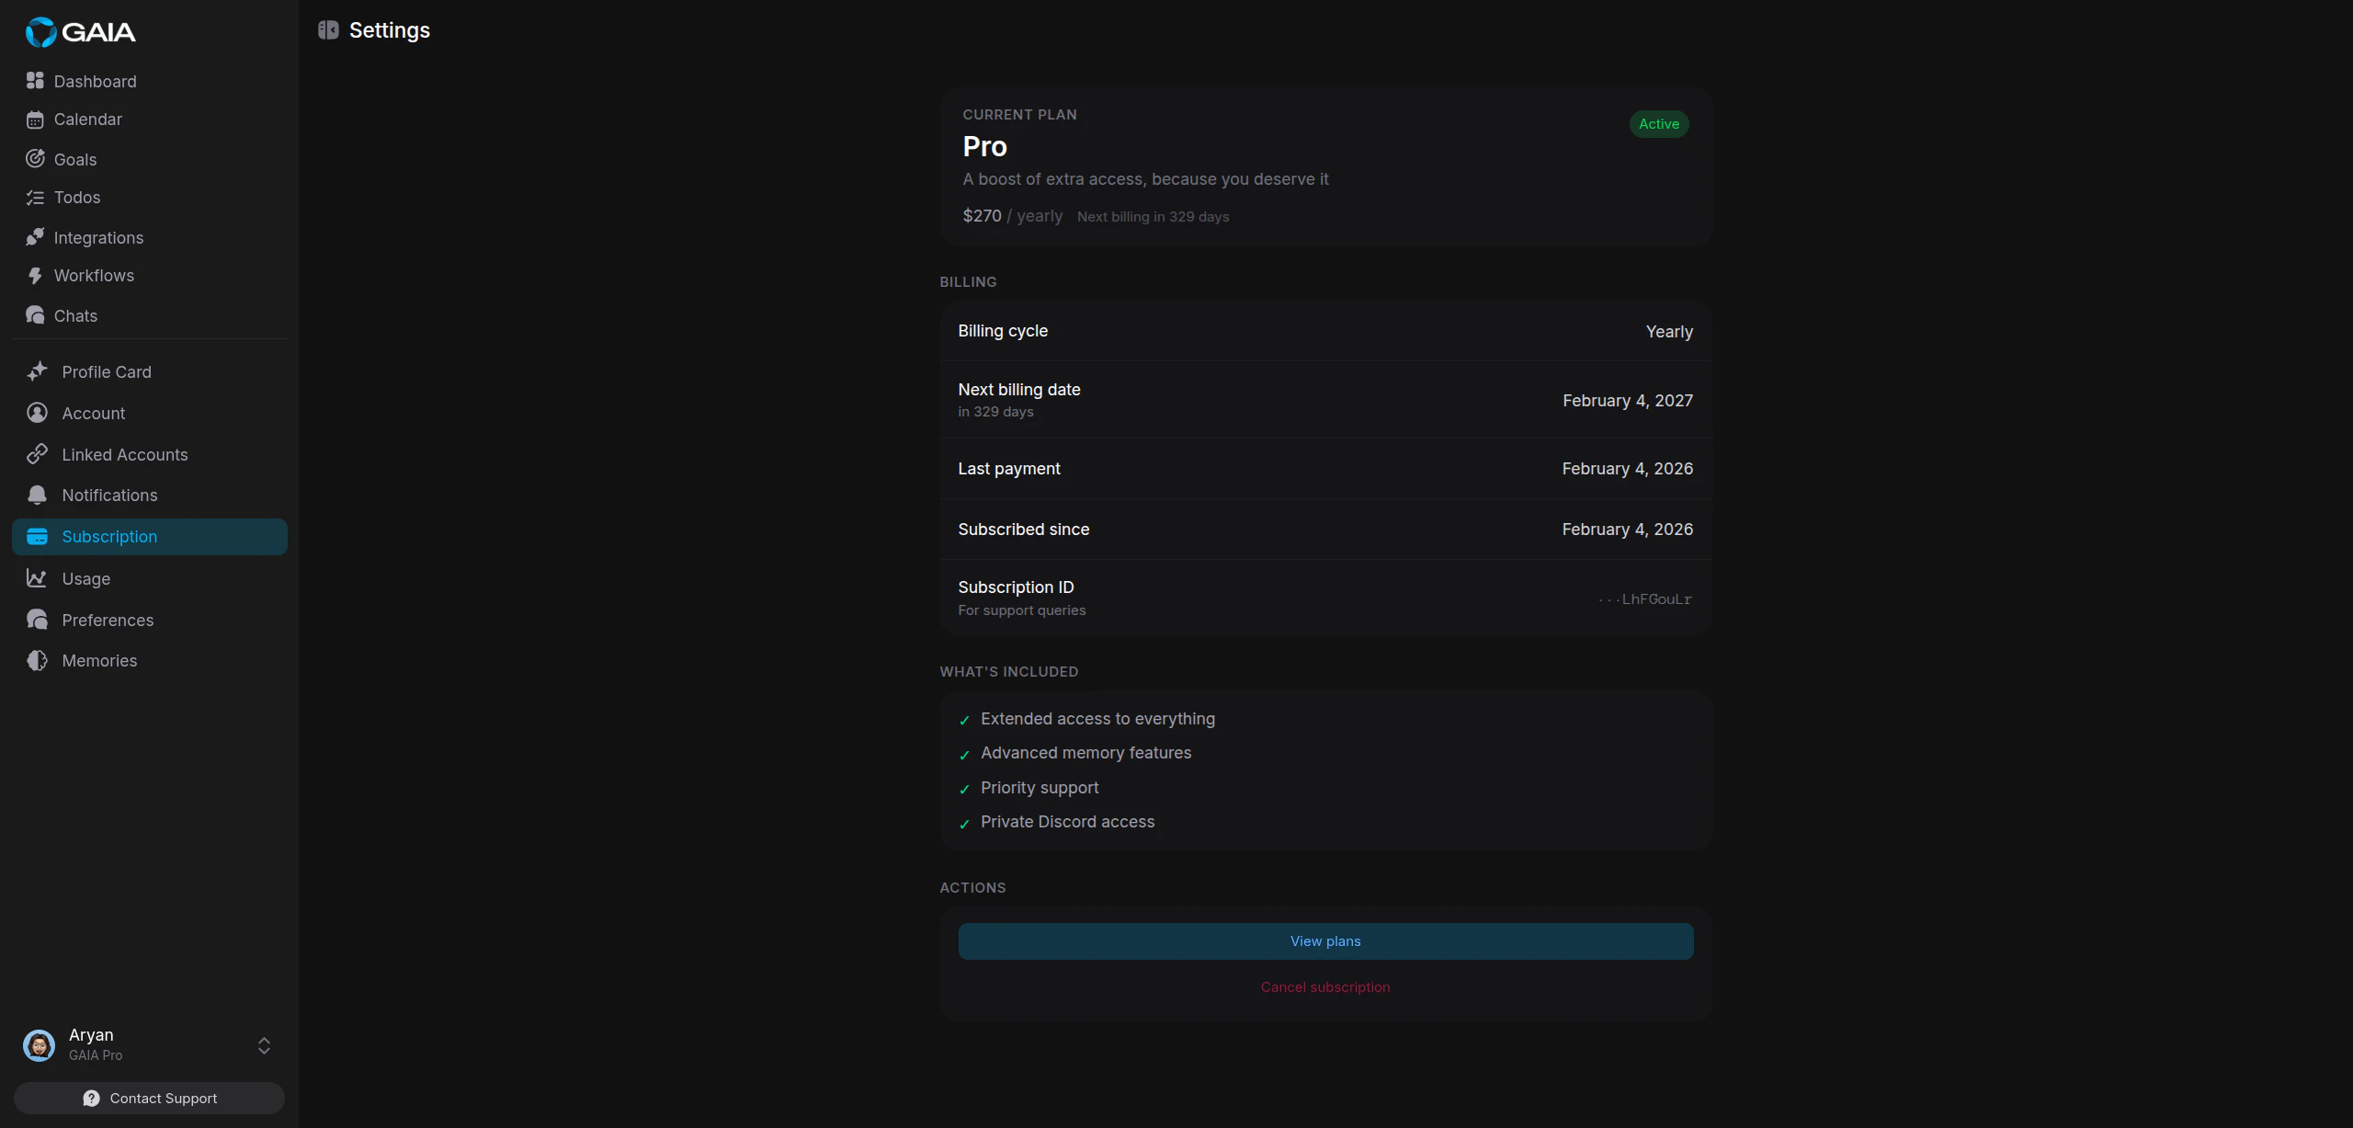This screenshot has height=1128, width=2353.
Task: Select the Calendar icon in the sidebar
Action: pyautogui.click(x=37, y=119)
